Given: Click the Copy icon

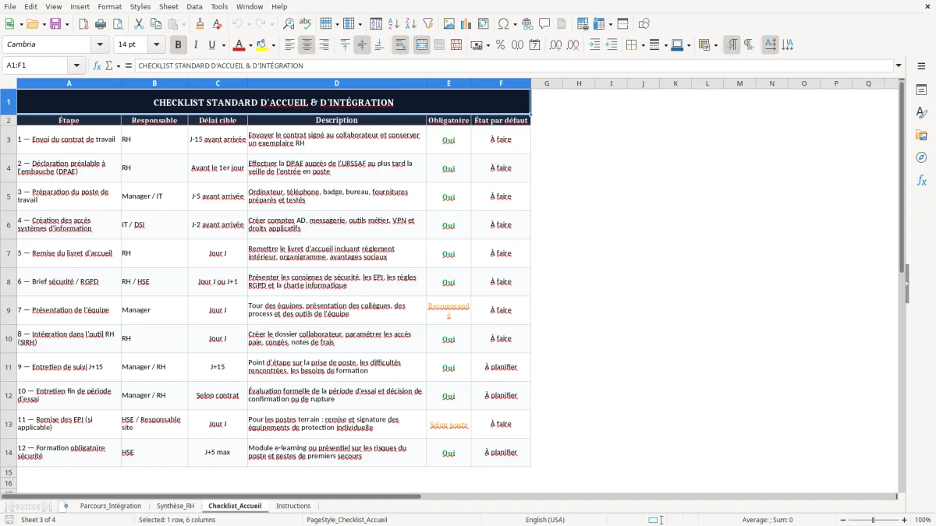Looking at the screenshot, I should [x=156, y=24].
